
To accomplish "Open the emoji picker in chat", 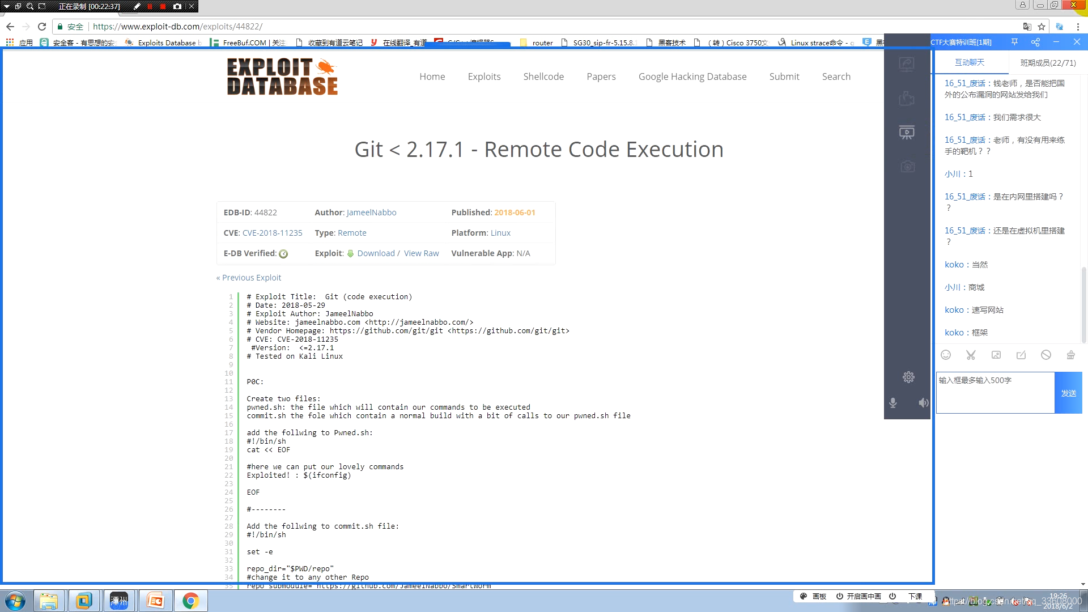I will point(946,355).
